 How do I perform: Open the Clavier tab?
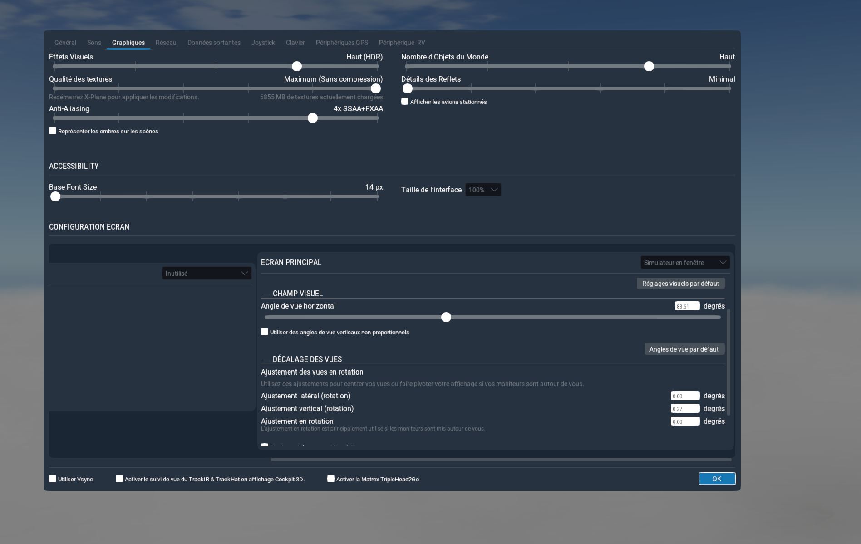pos(295,43)
